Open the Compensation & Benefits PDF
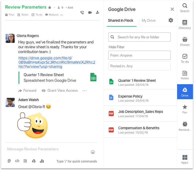194x170 pixels. tap(140, 130)
